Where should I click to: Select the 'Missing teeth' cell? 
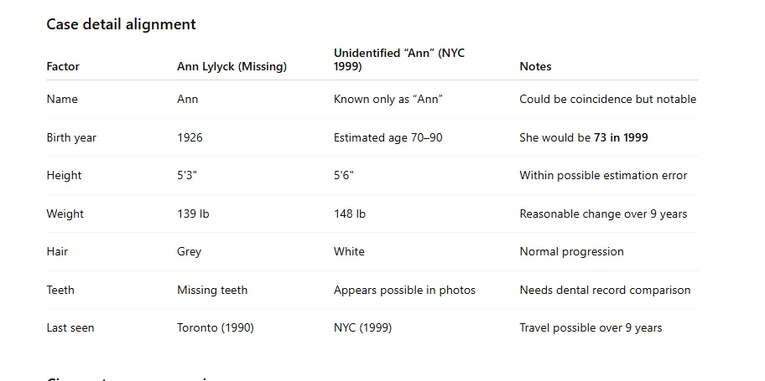212,290
